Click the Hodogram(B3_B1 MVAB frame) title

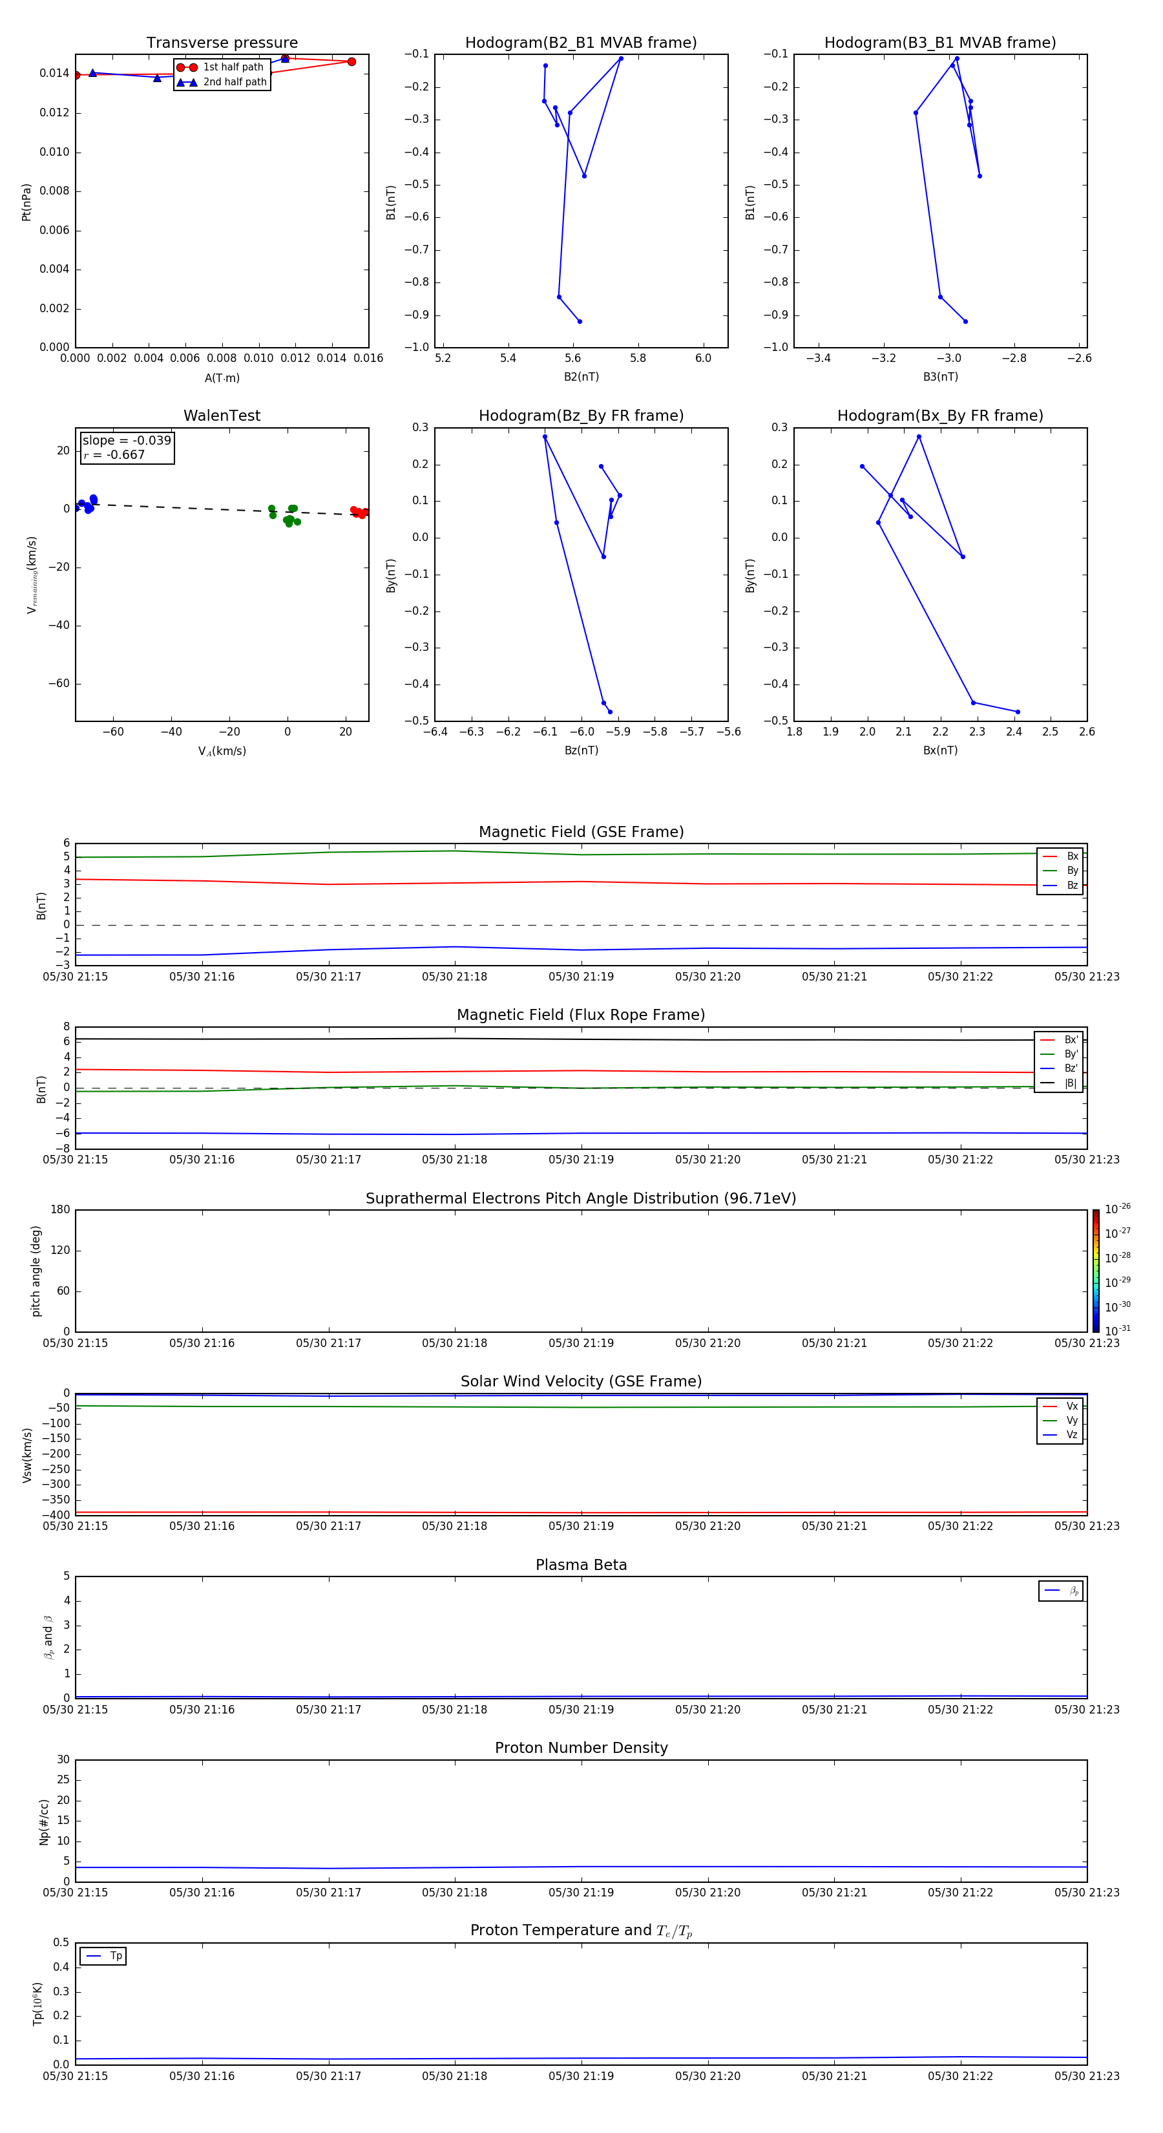pyautogui.click(x=940, y=43)
